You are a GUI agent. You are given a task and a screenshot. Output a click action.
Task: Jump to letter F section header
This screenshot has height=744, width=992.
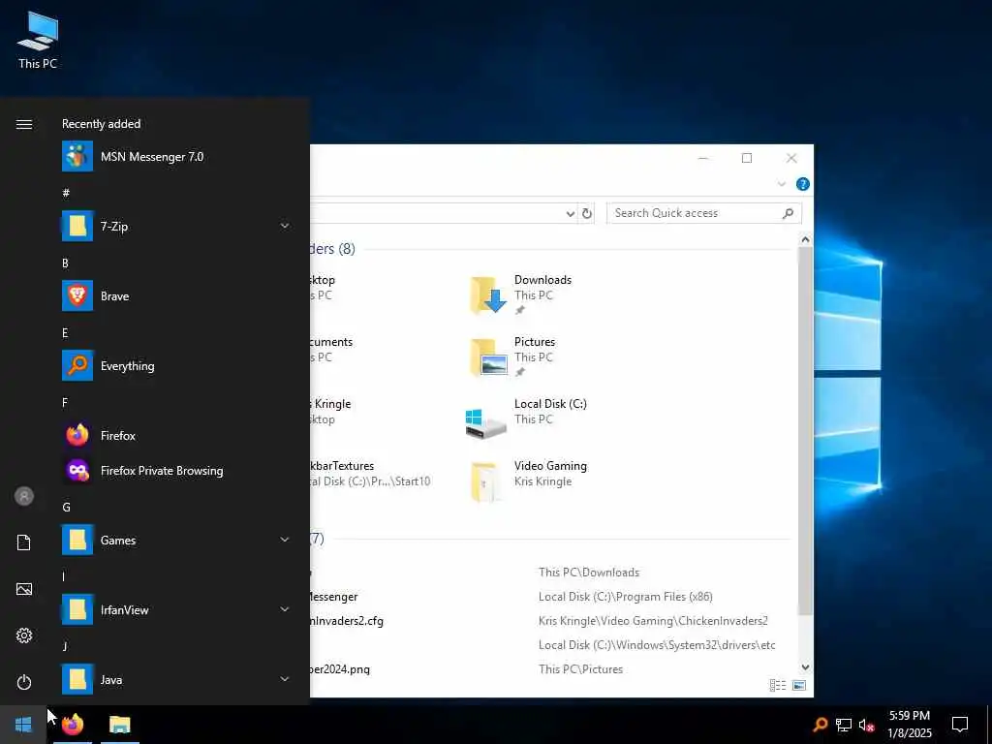(65, 402)
